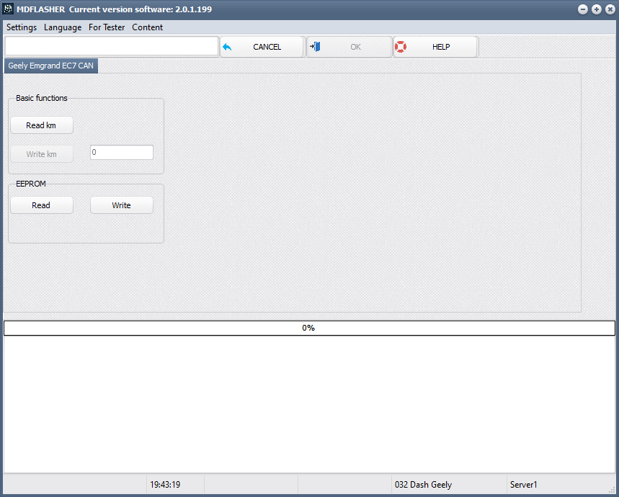619x497 pixels.
Task: Click the Write km button
Action: pyautogui.click(x=41, y=153)
